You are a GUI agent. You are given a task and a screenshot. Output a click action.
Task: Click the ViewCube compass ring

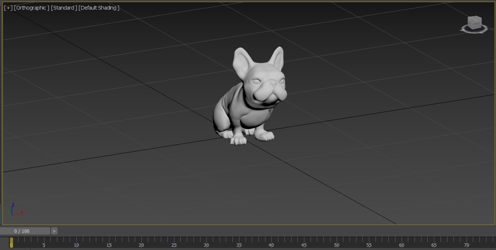475,32
